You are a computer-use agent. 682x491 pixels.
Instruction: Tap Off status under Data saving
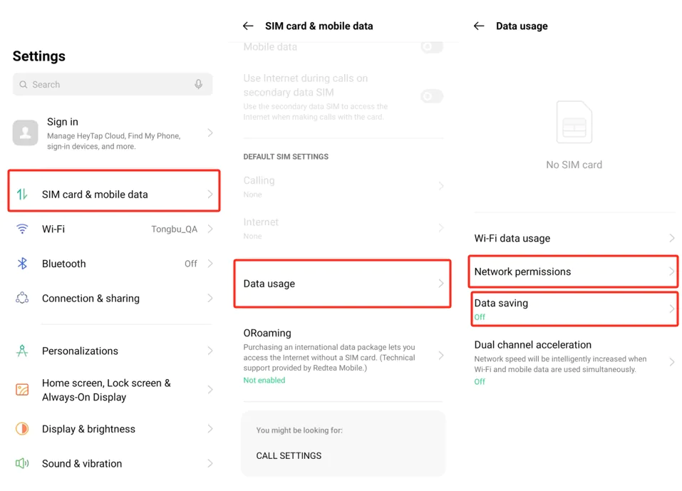[480, 317]
